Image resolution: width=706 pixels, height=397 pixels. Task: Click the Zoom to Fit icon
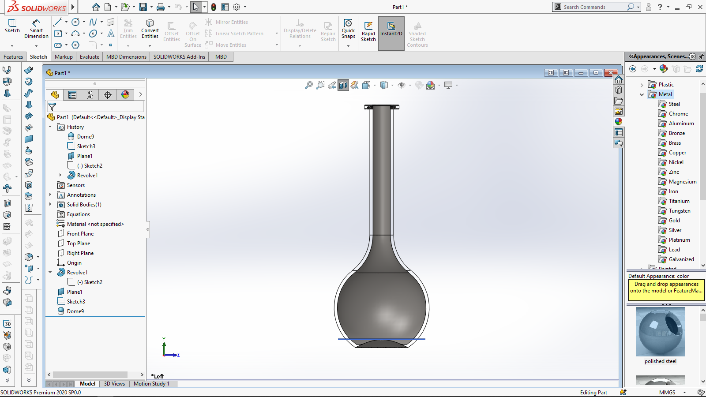pos(308,85)
